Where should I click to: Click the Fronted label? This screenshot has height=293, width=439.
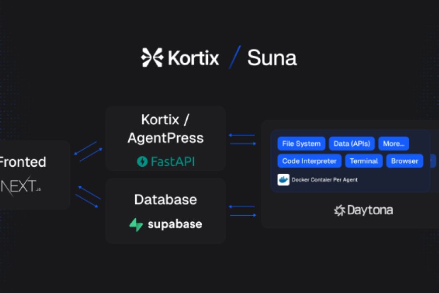pos(22,162)
